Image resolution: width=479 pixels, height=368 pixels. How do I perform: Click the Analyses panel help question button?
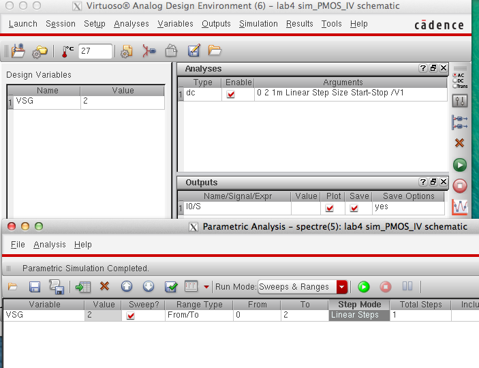[x=423, y=68]
